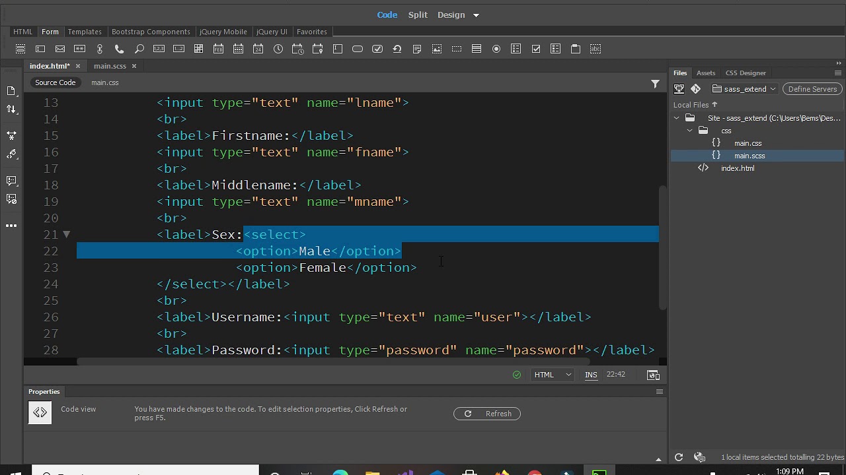Insert a Search field magnifier icon
The width and height of the screenshot is (846, 475).
click(139, 49)
